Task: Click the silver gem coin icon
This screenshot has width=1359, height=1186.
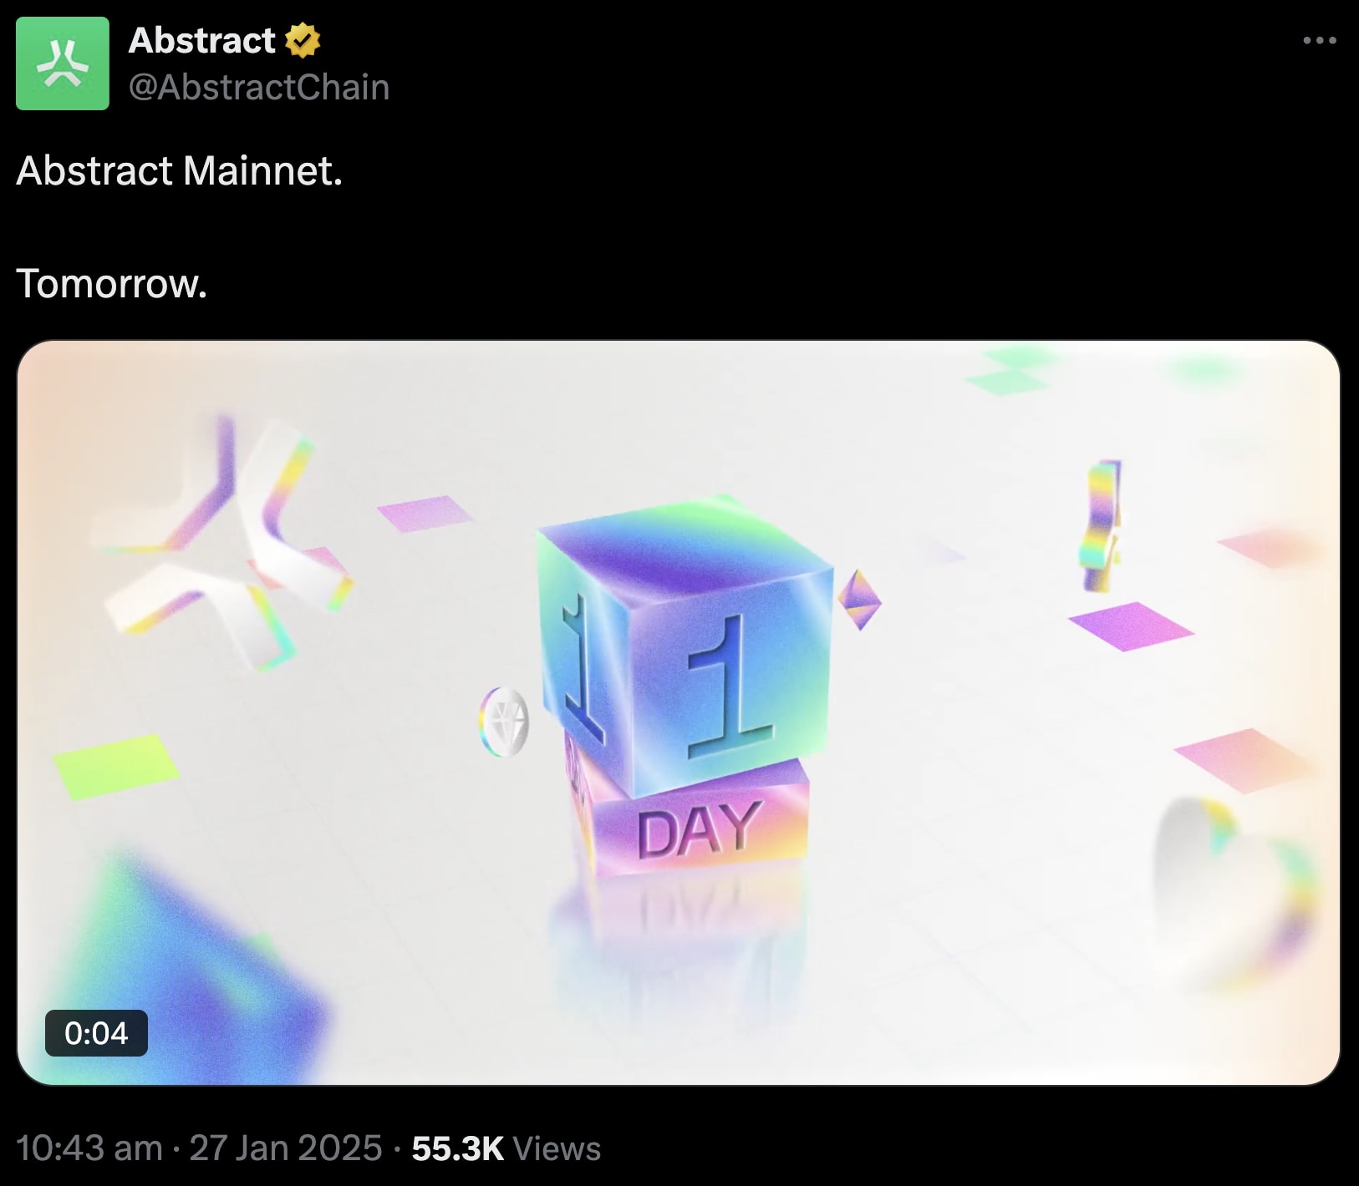Action: tap(505, 722)
